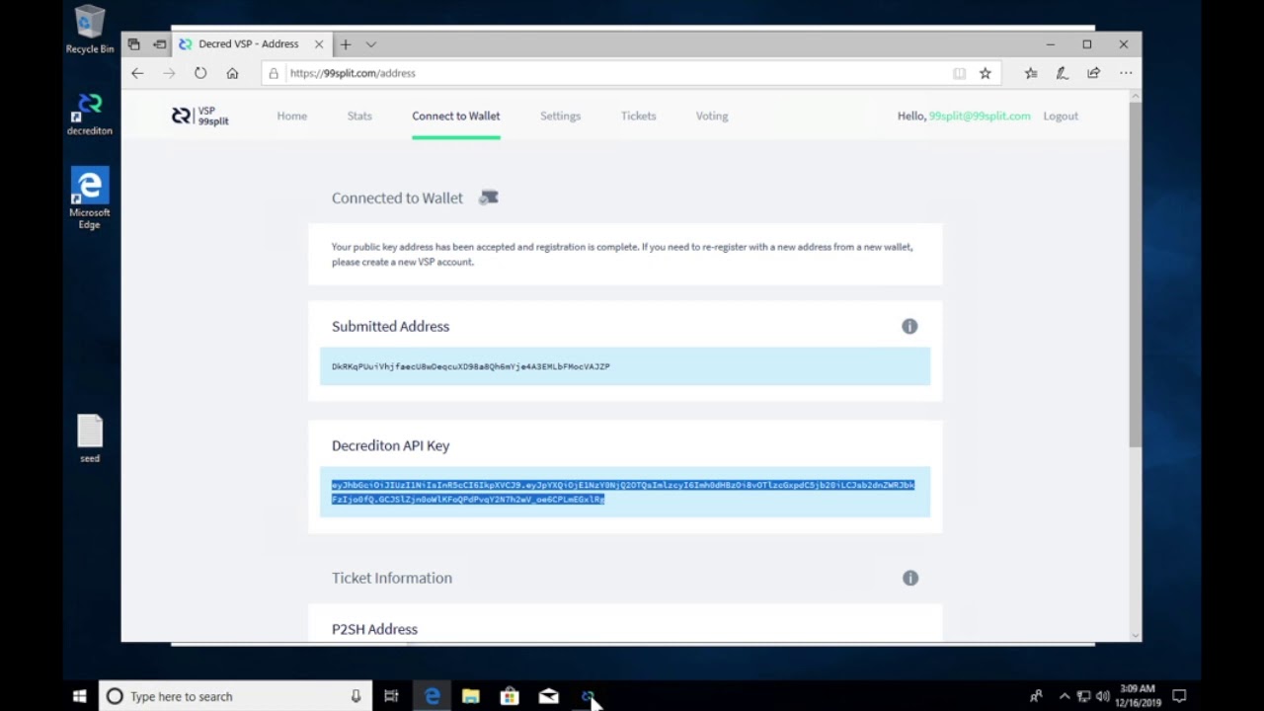Open the Stats nav item
This screenshot has height=711, width=1264.
coord(359,116)
